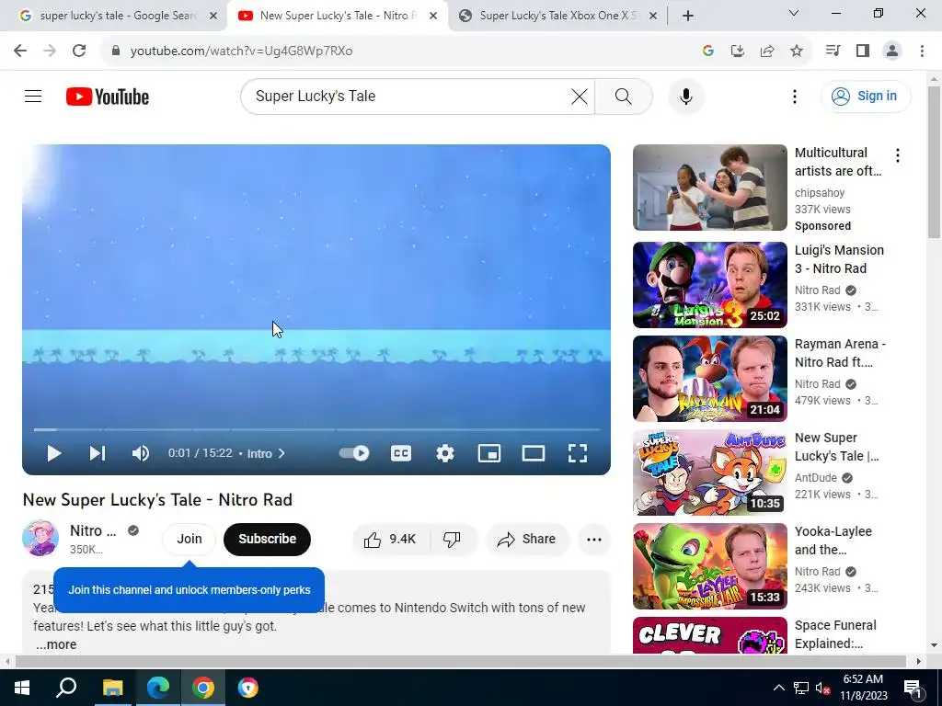The width and height of the screenshot is (942, 706).
Task: Click the address bar URL
Action: coord(242,51)
